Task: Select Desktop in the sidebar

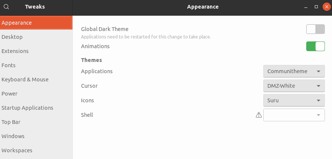Action: (36, 37)
